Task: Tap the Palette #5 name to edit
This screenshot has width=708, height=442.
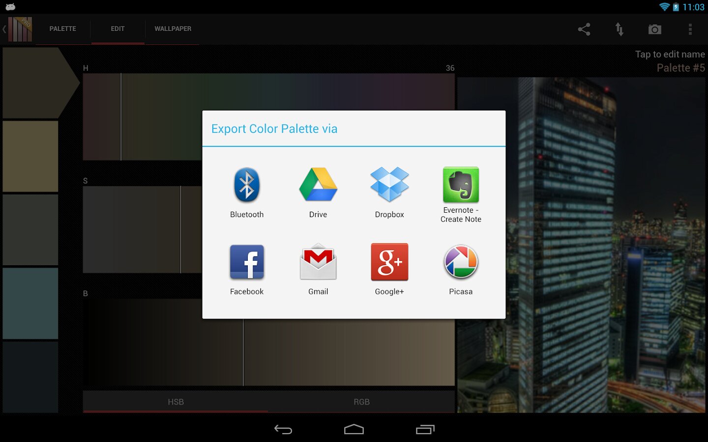Action: pos(680,68)
